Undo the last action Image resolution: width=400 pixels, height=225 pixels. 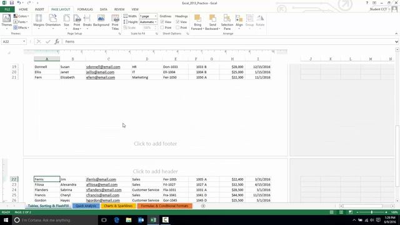[x=19, y=2]
